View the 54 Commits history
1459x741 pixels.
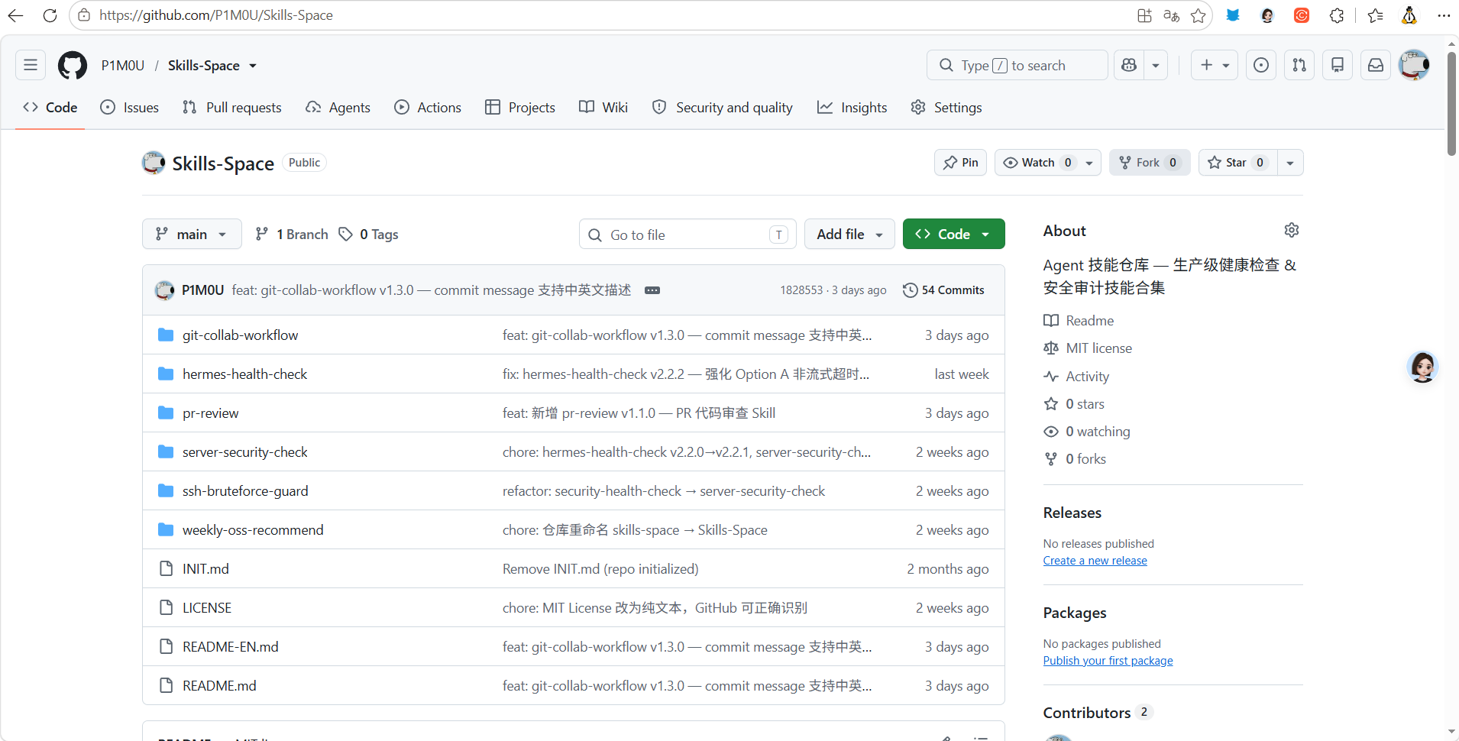943,290
